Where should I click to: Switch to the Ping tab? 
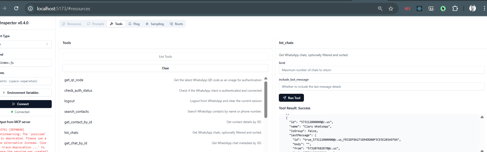[x=134, y=24]
